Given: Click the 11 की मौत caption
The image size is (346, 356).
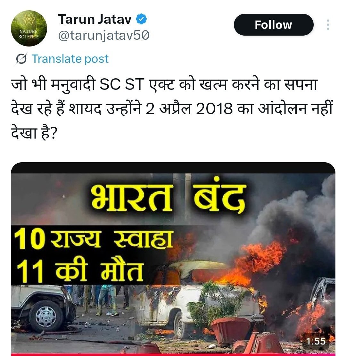Looking at the screenshot, I should click(x=79, y=271).
